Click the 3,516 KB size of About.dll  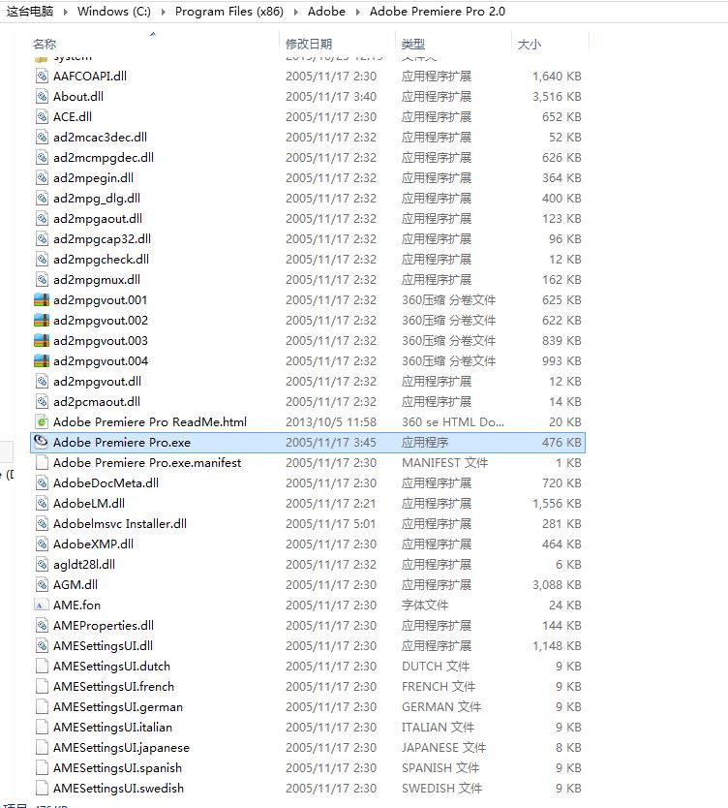click(557, 96)
